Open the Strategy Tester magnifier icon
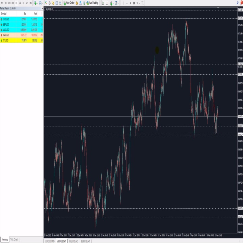The image size is (243, 243). pos(60,3)
